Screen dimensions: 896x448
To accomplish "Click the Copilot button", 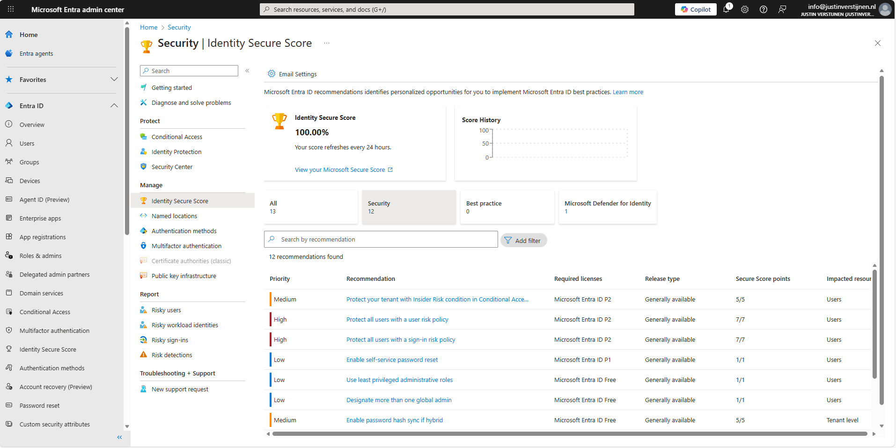I will [696, 9].
